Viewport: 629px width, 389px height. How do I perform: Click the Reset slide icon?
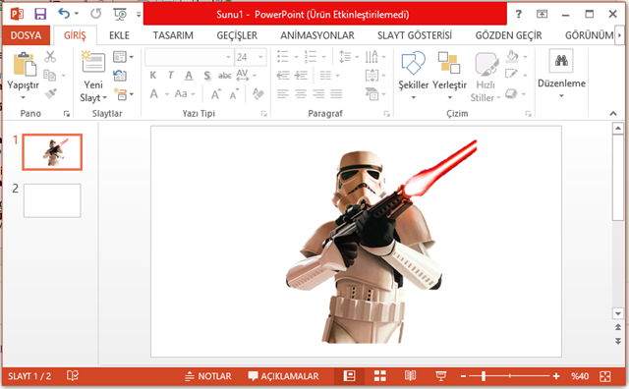120,76
